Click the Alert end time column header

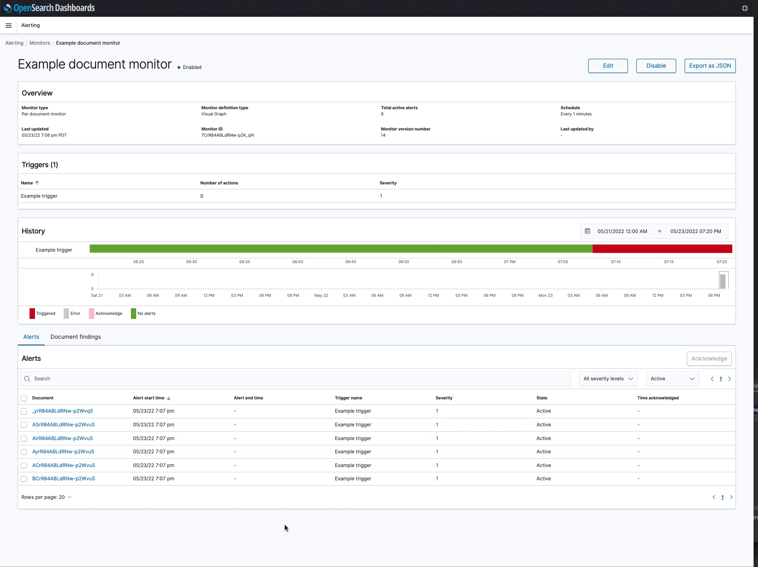pyautogui.click(x=249, y=398)
